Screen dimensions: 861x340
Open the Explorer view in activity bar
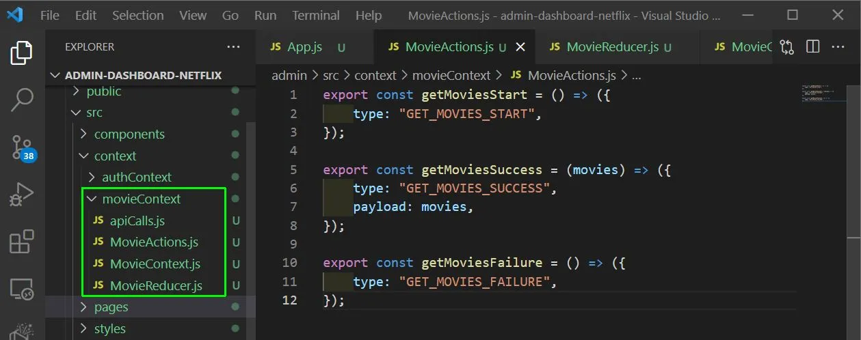point(22,53)
